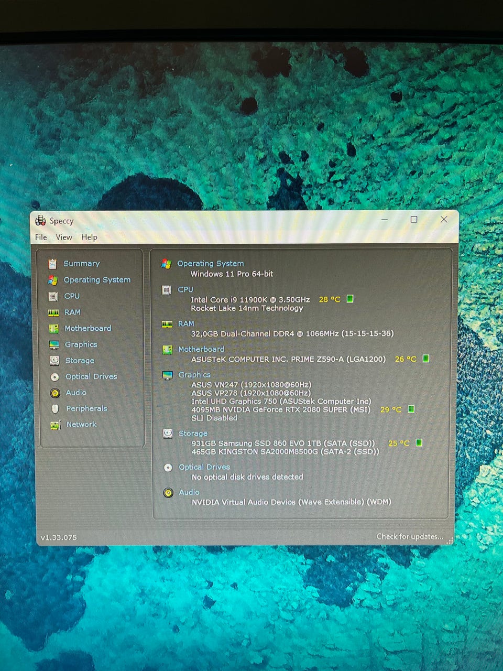503x671 pixels.
Task: Open the Help menu
Action: [89, 237]
